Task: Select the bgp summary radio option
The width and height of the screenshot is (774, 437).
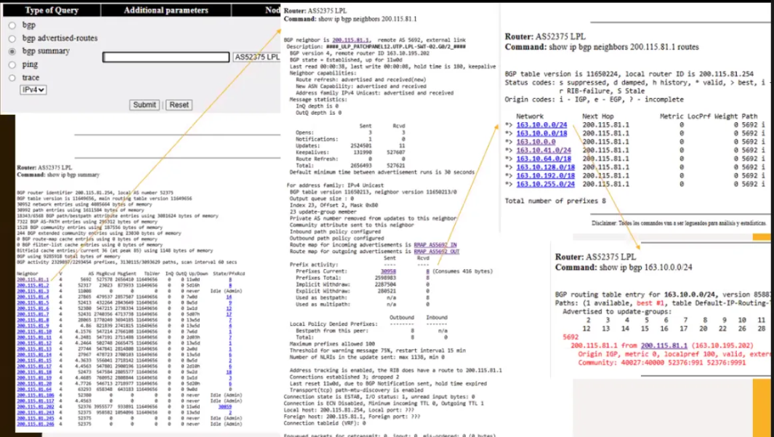Action: tap(12, 52)
